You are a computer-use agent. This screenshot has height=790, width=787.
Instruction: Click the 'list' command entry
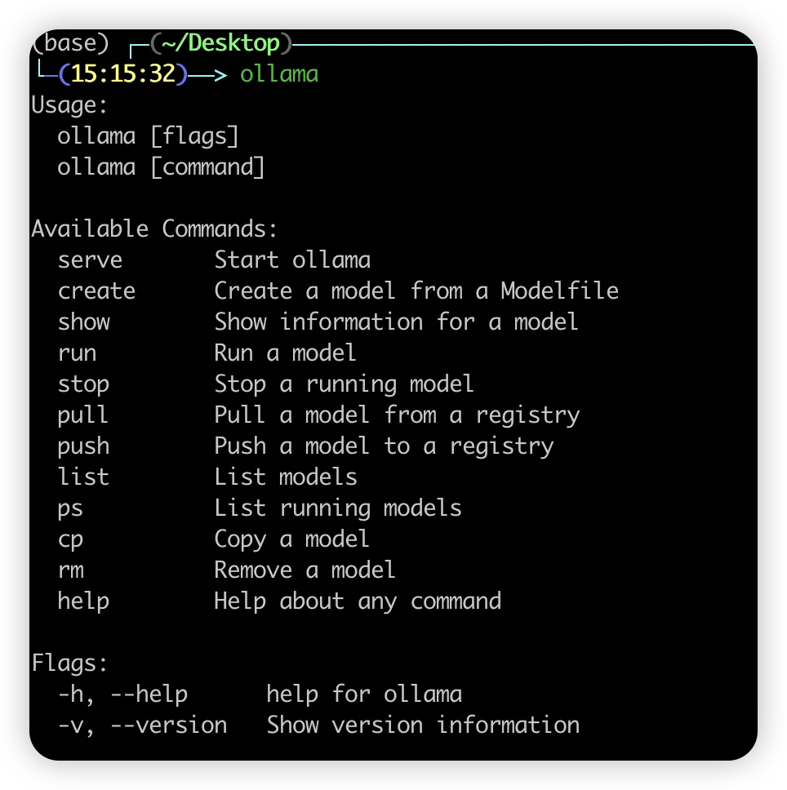pyautogui.click(x=83, y=477)
